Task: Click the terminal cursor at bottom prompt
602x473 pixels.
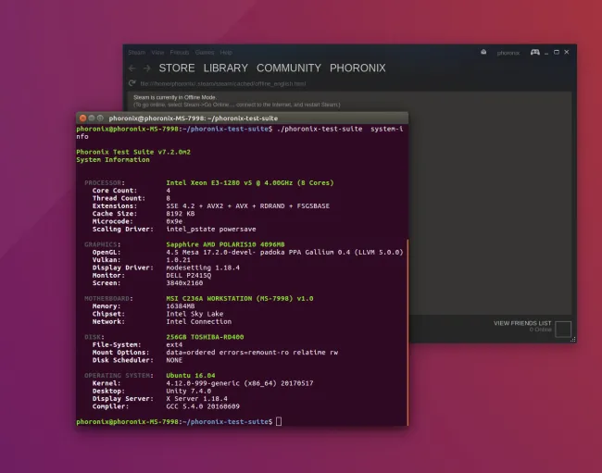Action: (279, 421)
